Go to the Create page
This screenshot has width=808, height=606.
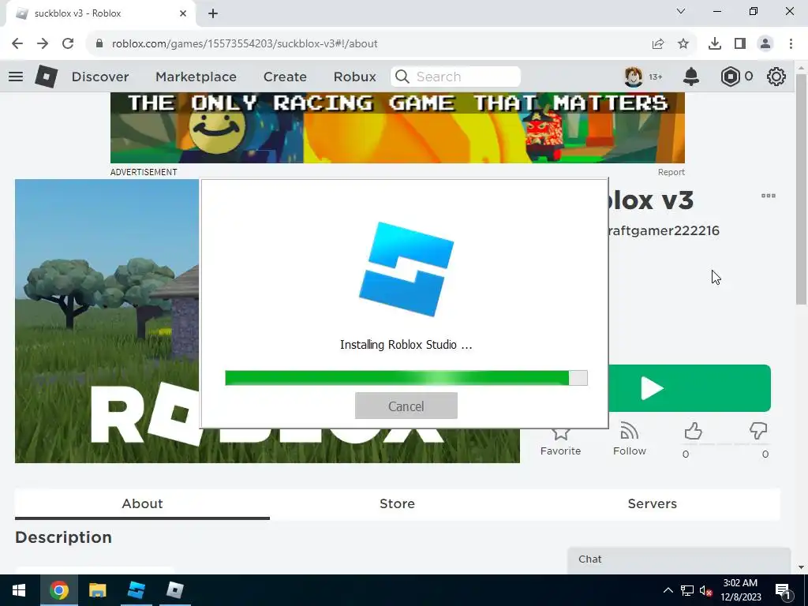(x=285, y=77)
